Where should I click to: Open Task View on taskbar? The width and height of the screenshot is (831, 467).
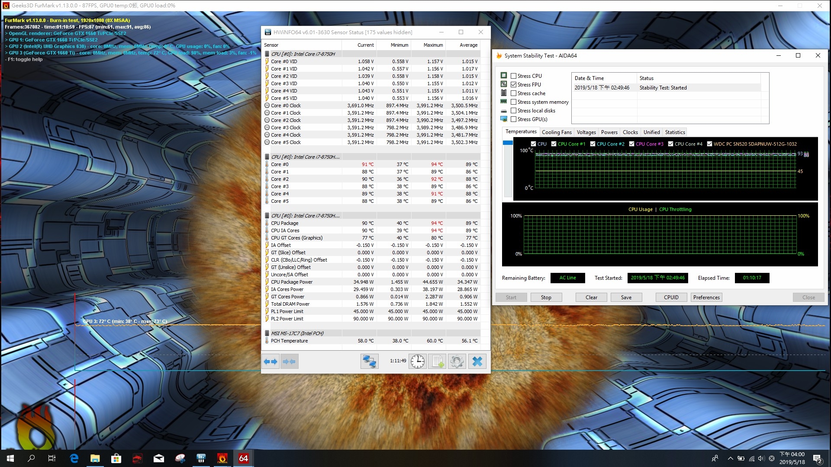coord(52,458)
